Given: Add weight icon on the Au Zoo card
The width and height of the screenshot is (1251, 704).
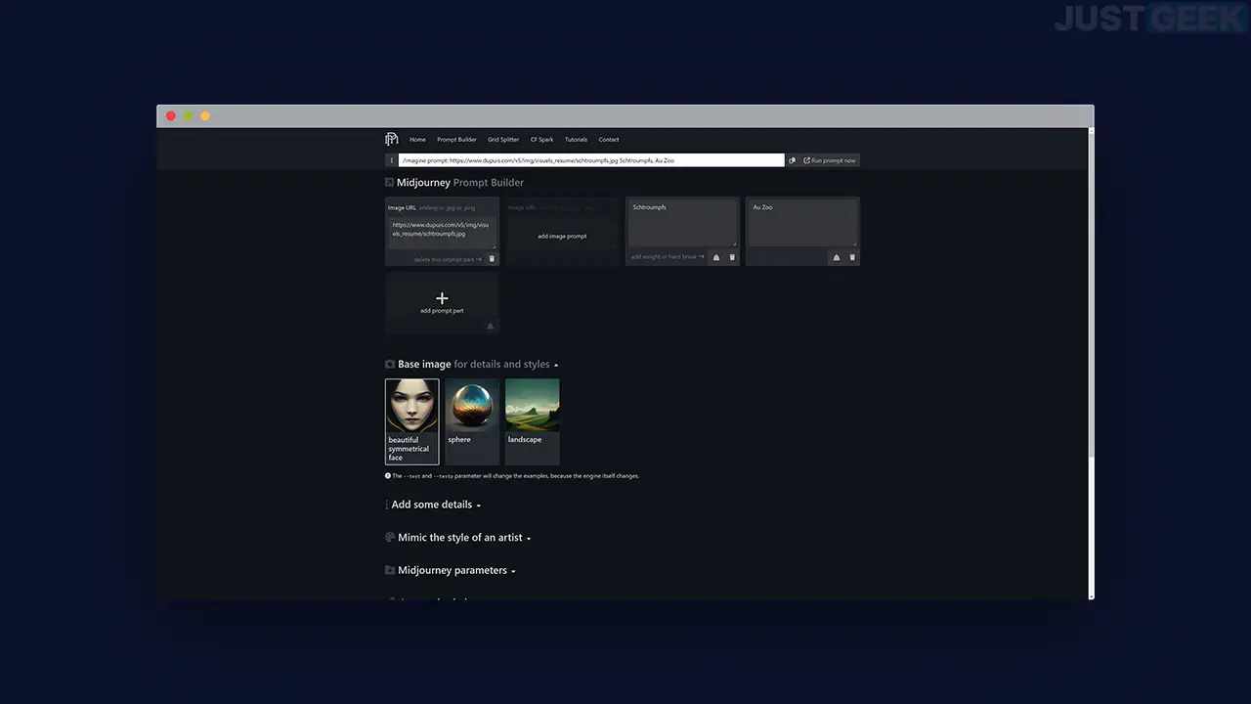Looking at the screenshot, I should [x=836, y=257].
